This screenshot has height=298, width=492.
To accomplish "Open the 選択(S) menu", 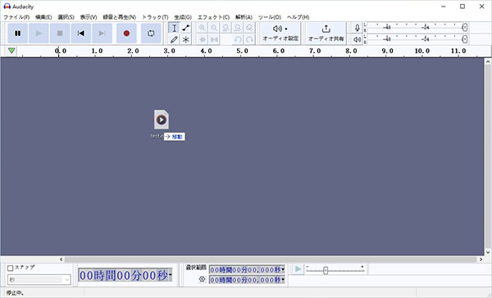I will 66,17.
